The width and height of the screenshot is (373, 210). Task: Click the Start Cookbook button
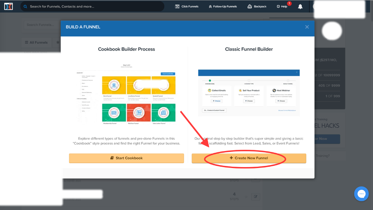coord(126,158)
